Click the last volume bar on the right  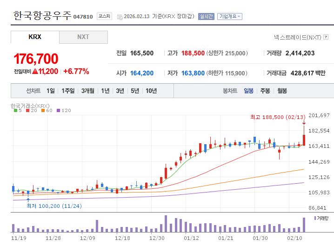click(304, 225)
